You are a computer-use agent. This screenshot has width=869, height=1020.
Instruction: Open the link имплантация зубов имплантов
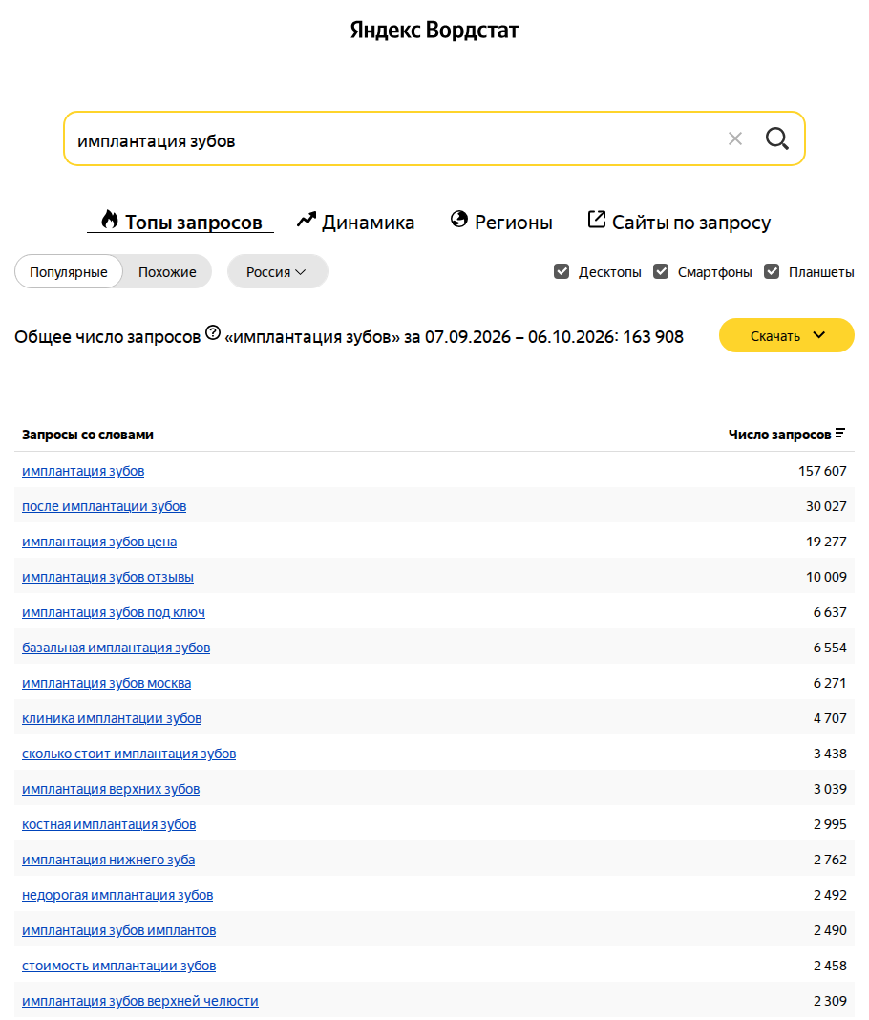(119, 930)
